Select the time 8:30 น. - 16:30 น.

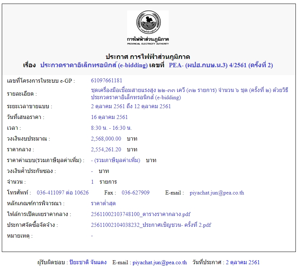coord(111,128)
